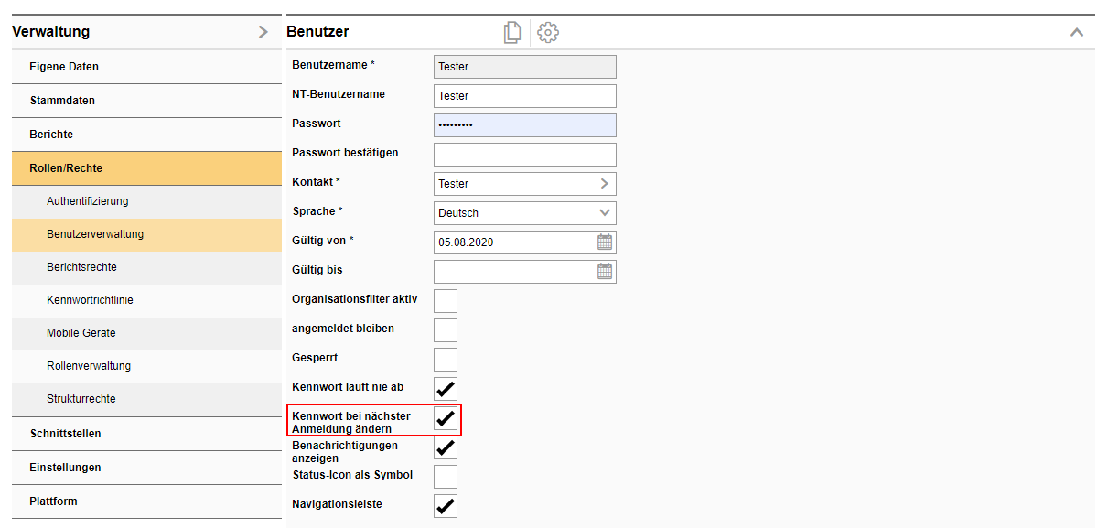The width and height of the screenshot is (1097, 528).
Task: Toggle Organisationsfilter aktiv checkbox
Action: coord(446,301)
